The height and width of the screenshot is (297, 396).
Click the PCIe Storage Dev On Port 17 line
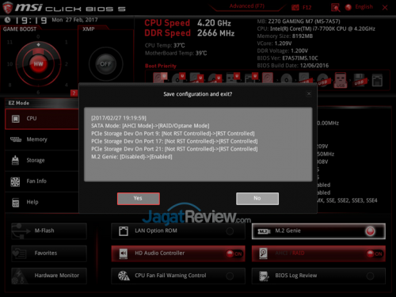pyautogui.click(x=174, y=141)
